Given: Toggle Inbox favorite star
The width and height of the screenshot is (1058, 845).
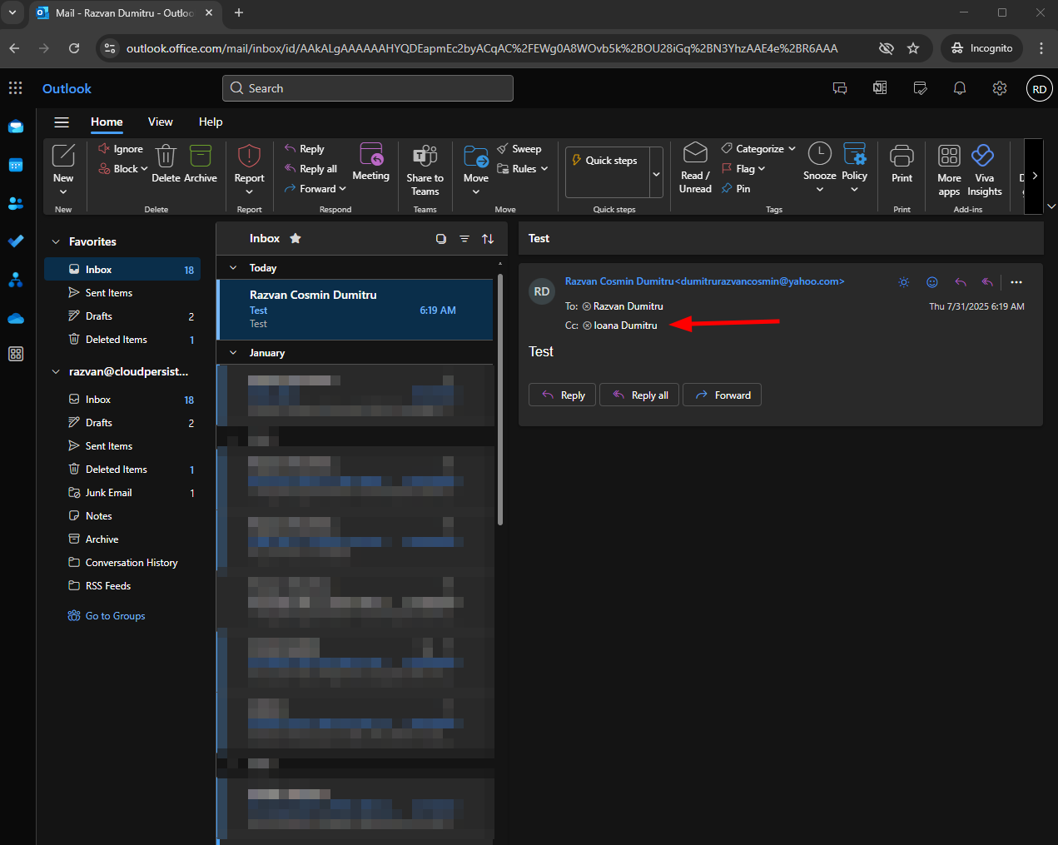Looking at the screenshot, I should point(296,239).
